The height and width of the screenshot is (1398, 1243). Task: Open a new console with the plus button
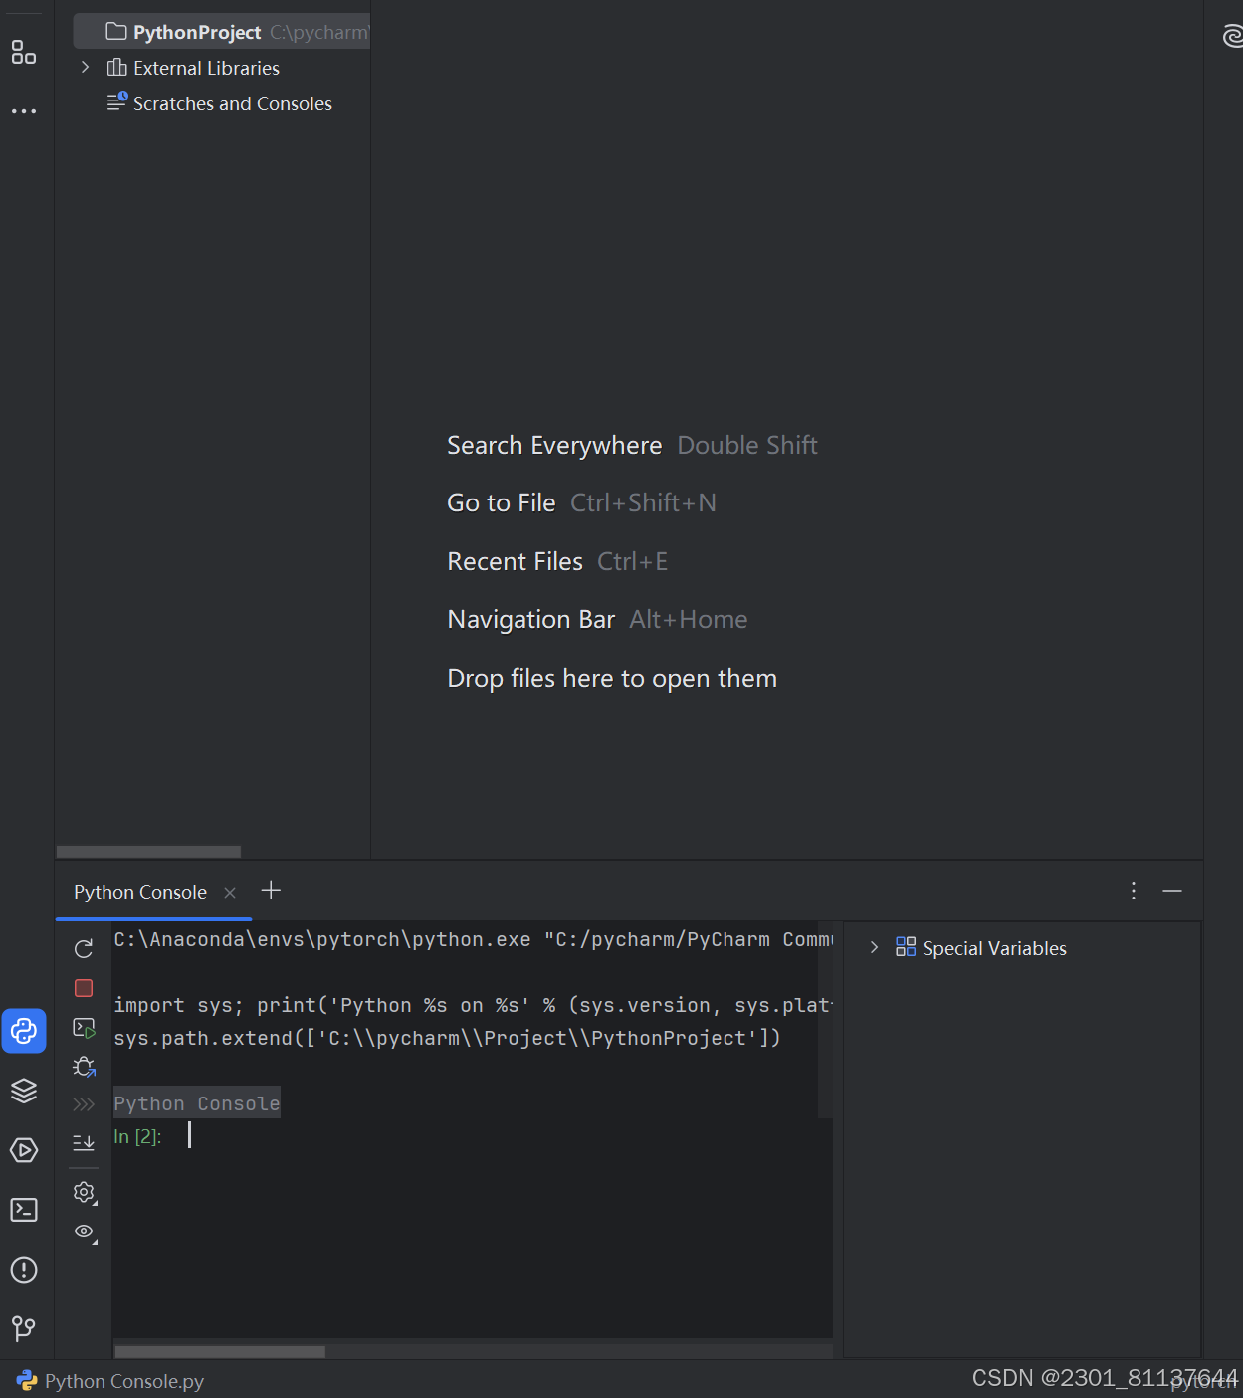pyautogui.click(x=270, y=890)
